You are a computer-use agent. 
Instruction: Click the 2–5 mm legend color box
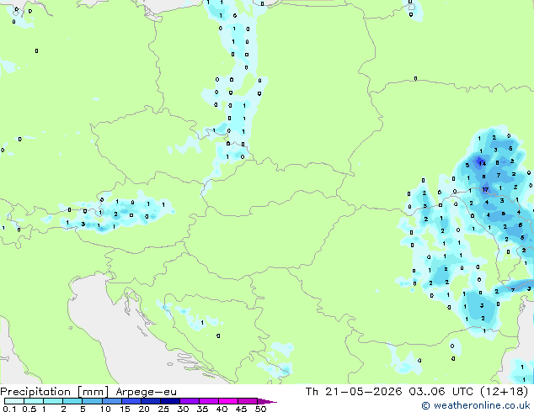click(x=72, y=401)
